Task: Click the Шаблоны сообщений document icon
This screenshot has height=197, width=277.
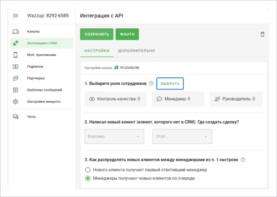Action: [x=16, y=90]
